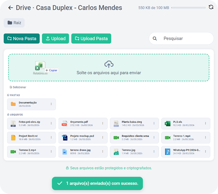This screenshot has width=218, height=194.
Task: Select the Terreno 2.mp4 file name
Action: pyautogui.click(x=28, y=150)
